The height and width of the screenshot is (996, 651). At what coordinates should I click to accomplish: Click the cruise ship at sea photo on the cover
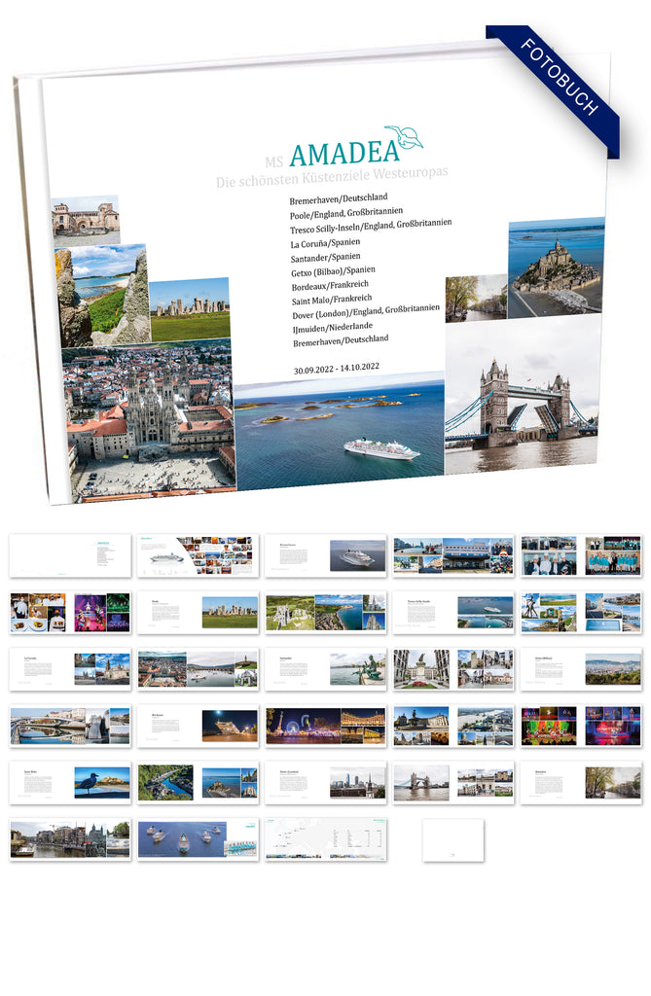point(339,432)
